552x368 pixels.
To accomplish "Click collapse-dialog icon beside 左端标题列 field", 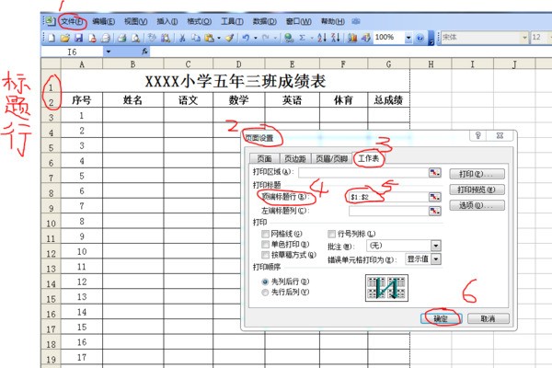I will pyautogui.click(x=435, y=211).
